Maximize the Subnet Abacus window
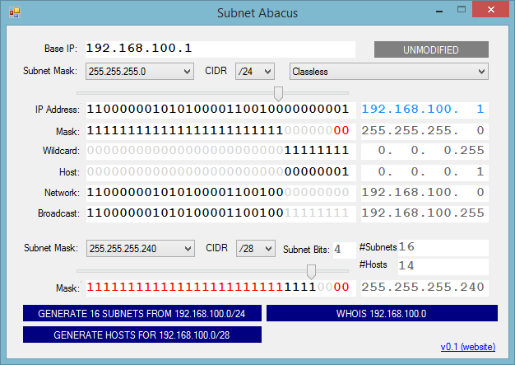This screenshot has height=365, width=515. (x=462, y=10)
